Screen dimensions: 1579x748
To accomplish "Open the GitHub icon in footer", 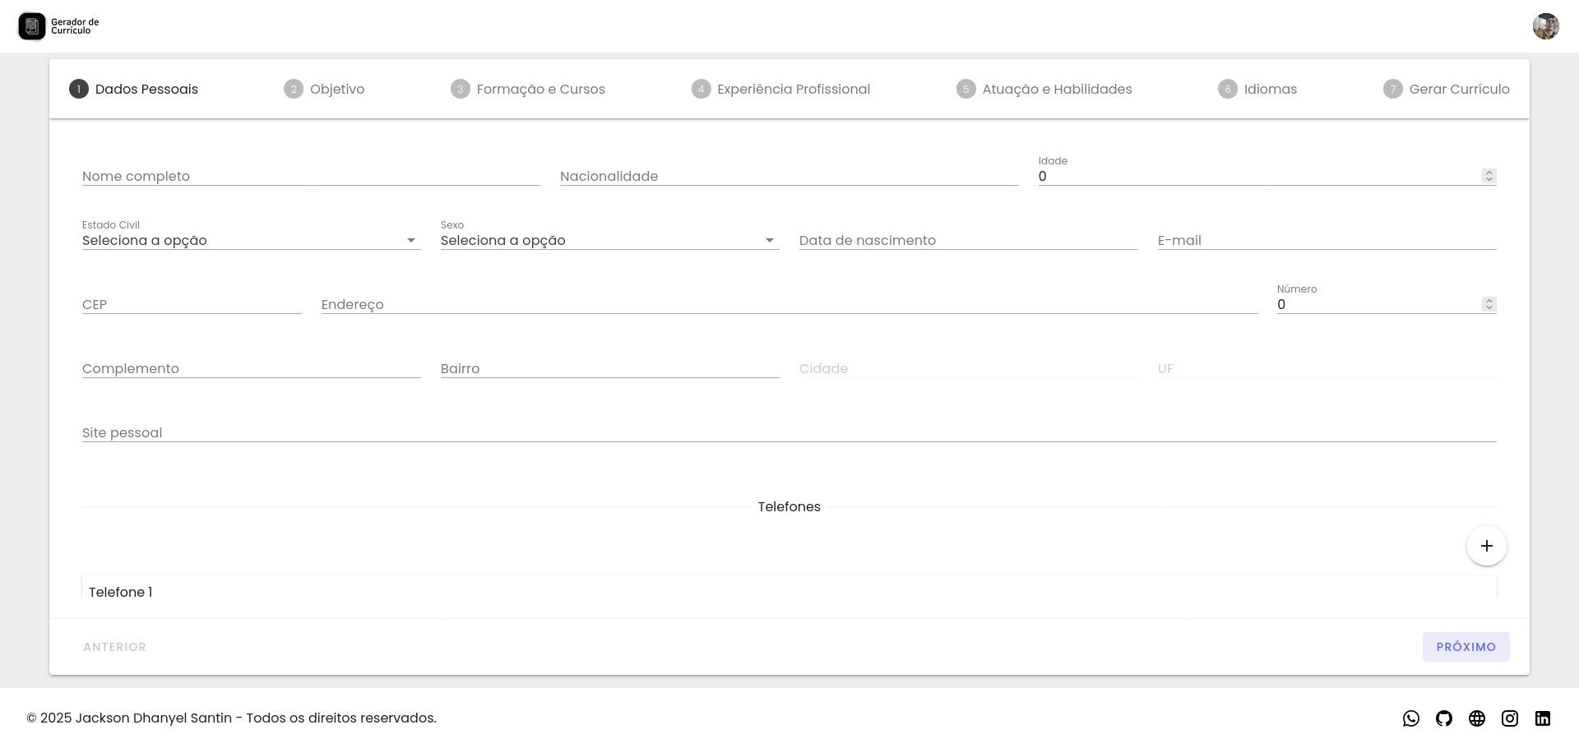I will tap(1444, 718).
